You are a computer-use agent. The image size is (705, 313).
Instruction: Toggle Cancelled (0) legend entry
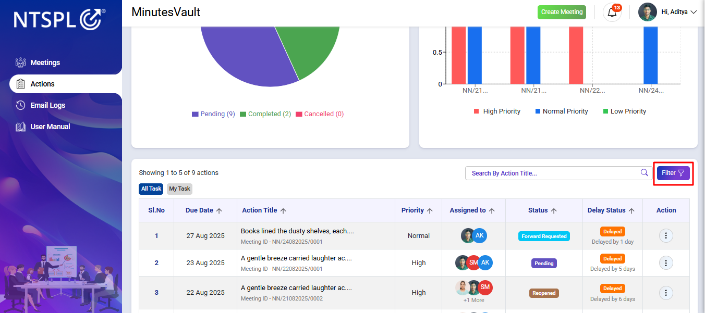[x=320, y=114]
